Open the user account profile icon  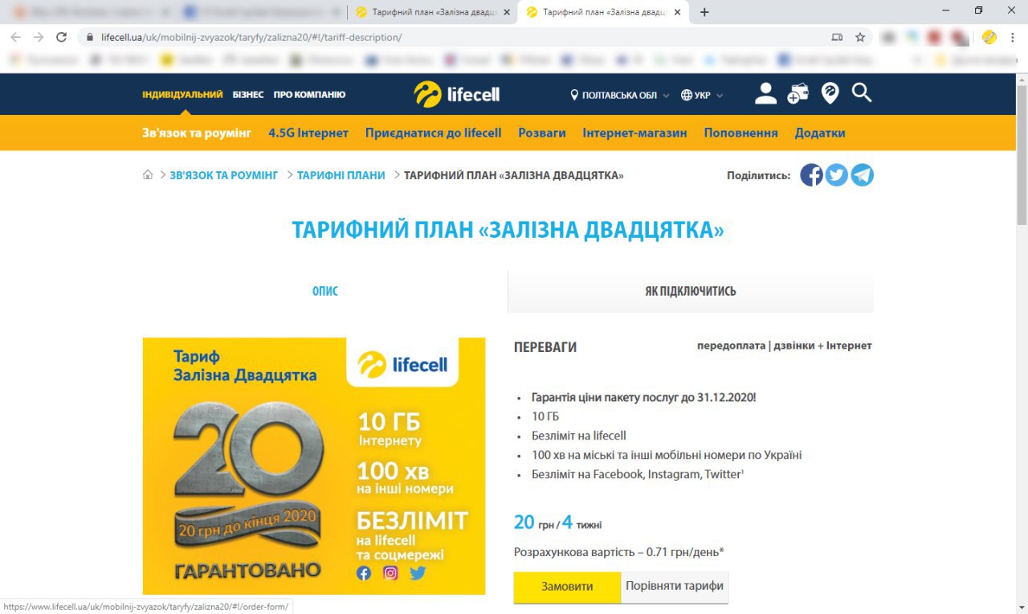click(765, 93)
